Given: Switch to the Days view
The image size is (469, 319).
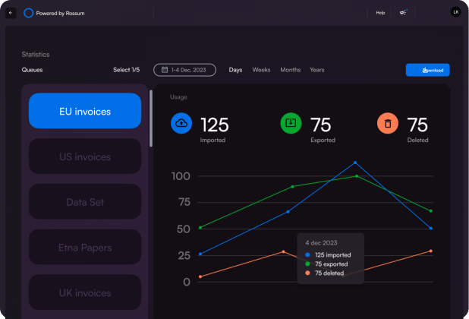Looking at the screenshot, I should (235, 70).
